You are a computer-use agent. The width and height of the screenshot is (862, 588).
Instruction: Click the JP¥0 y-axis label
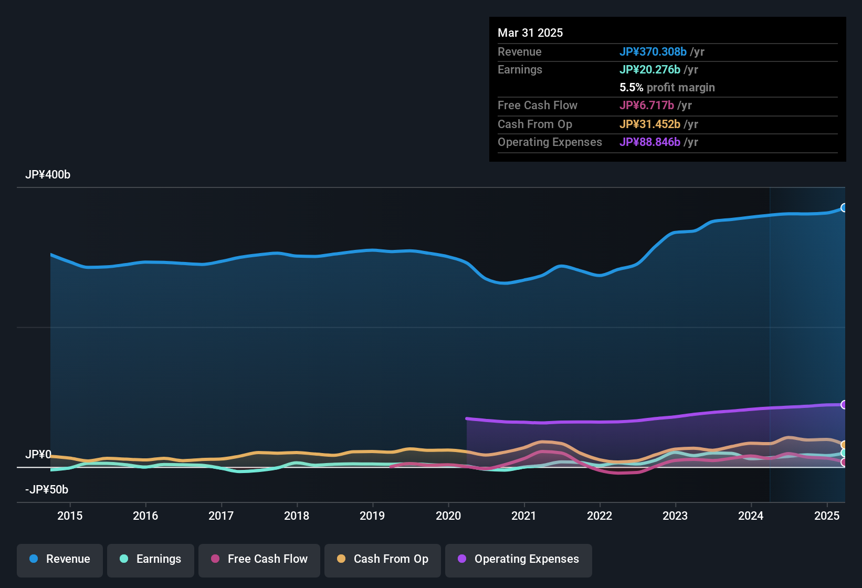(38, 454)
